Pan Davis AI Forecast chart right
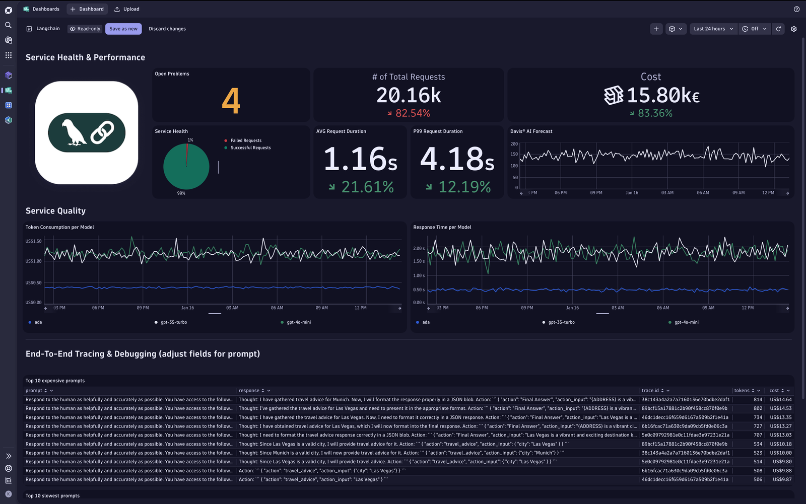806x504 pixels. coord(787,193)
